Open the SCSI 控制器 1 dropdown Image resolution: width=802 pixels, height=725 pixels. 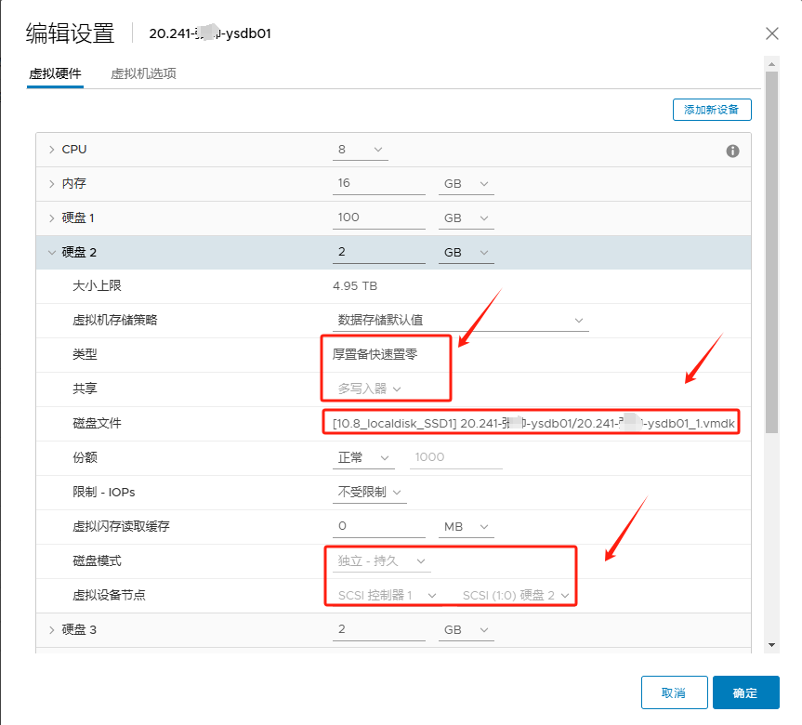click(x=388, y=596)
